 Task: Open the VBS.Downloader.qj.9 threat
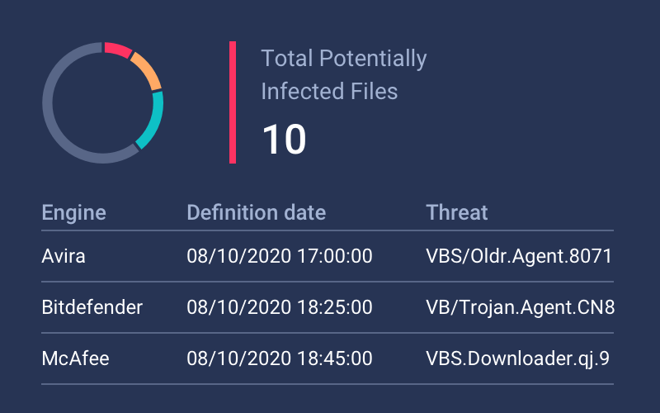point(517,358)
